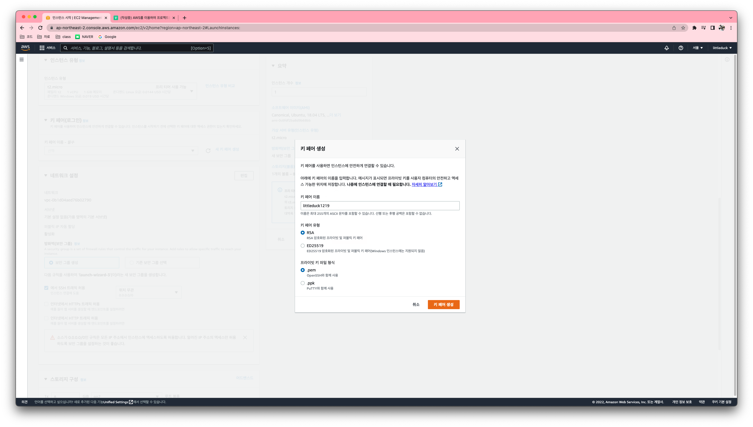Click the 인스턴스 개수 input field

coord(319,92)
